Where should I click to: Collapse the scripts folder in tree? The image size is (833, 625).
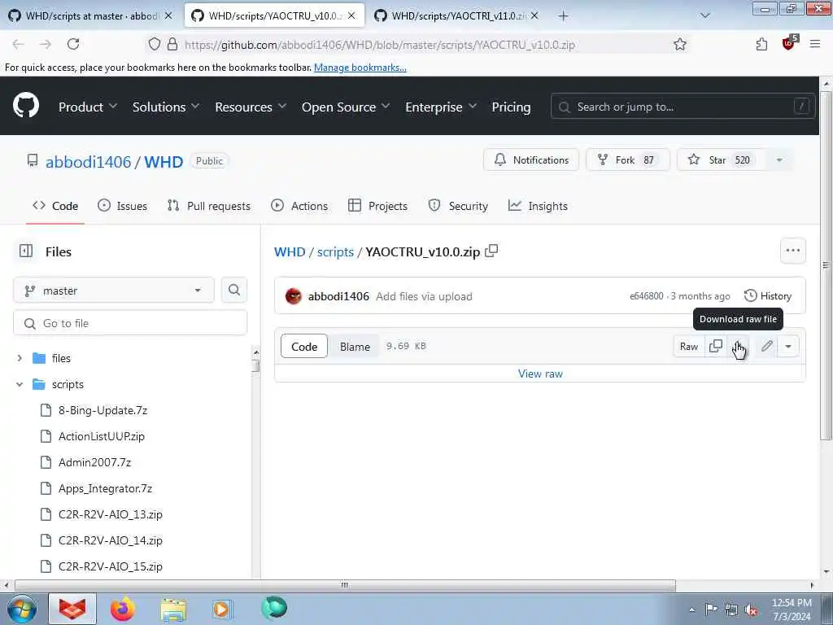click(20, 384)
